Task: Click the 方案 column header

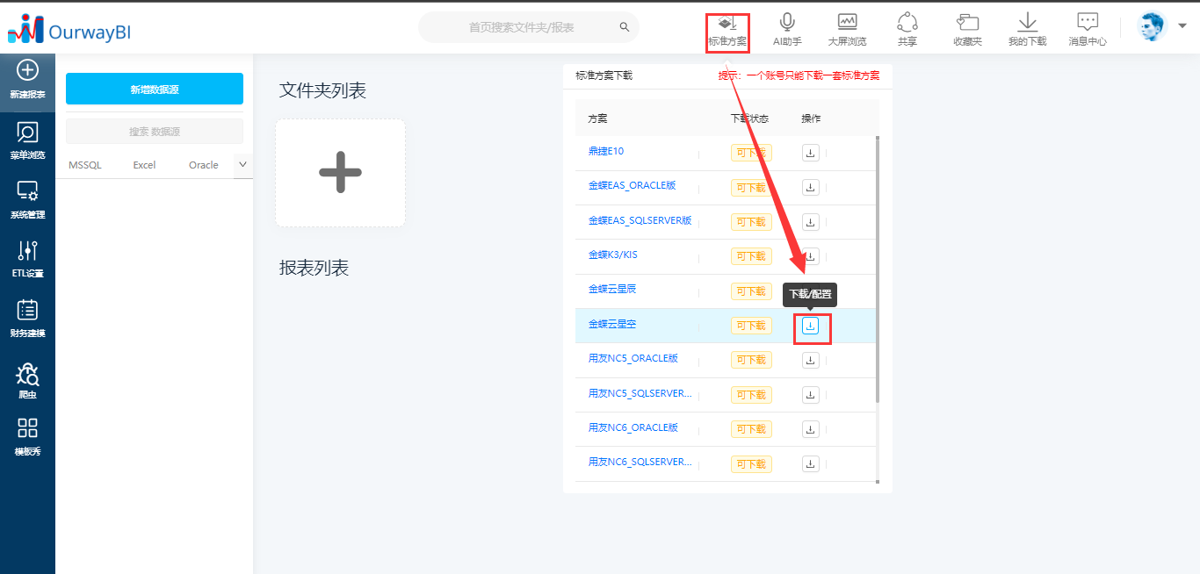Action: [x=597, y=118]
